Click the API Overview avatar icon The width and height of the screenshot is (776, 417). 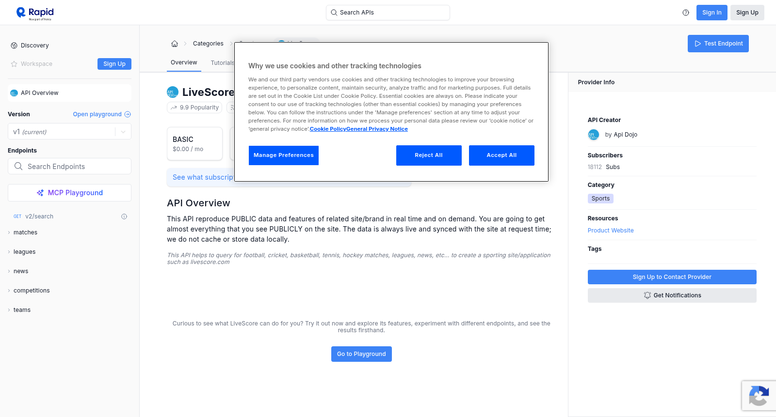(x=14, y=93)
